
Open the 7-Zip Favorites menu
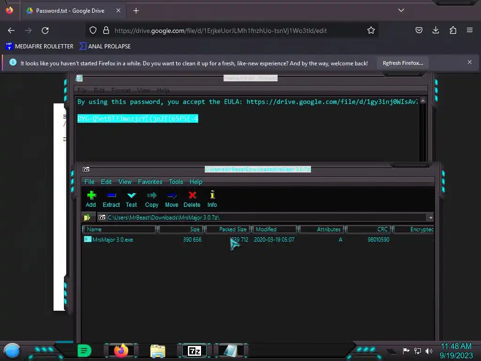click(x=150, y=182)
